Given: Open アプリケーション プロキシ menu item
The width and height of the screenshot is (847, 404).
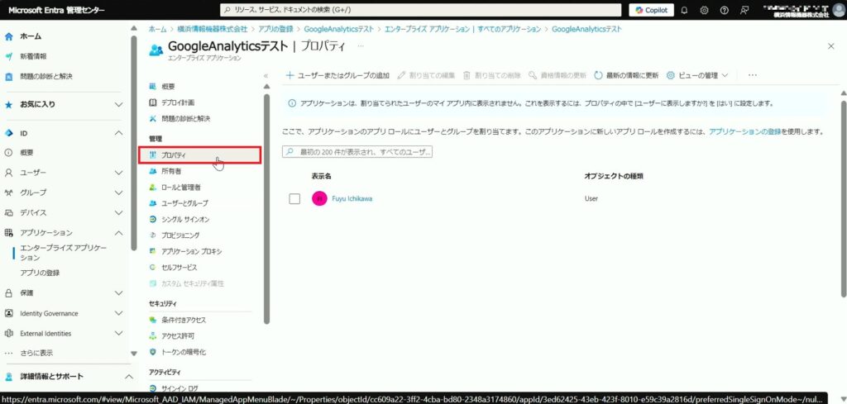Looking at the screenshot, I should coord(191,251).
